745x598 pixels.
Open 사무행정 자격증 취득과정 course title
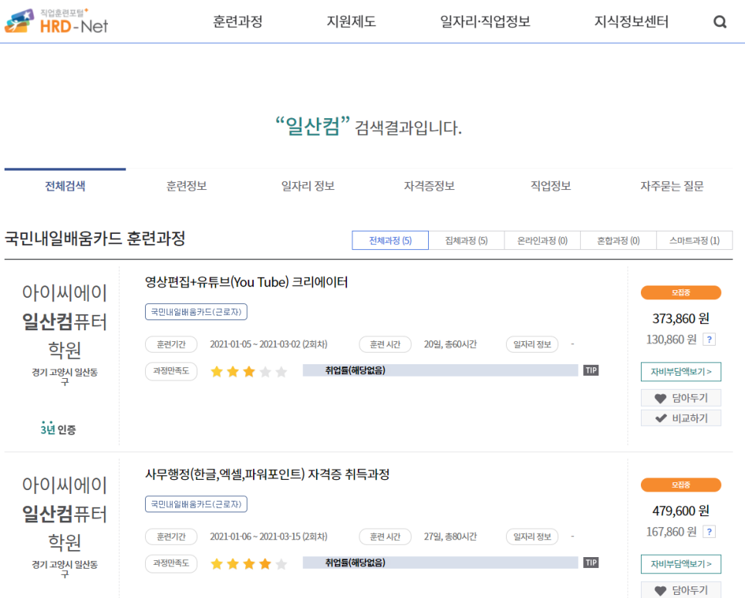click(267, 475)
